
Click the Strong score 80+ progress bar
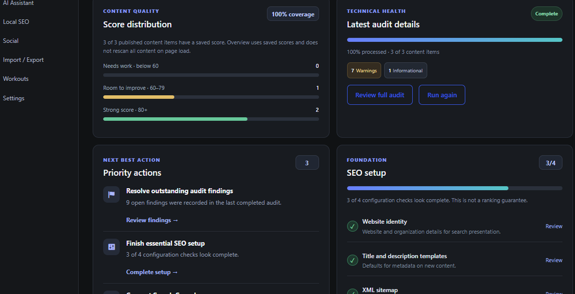click(211, 119)
